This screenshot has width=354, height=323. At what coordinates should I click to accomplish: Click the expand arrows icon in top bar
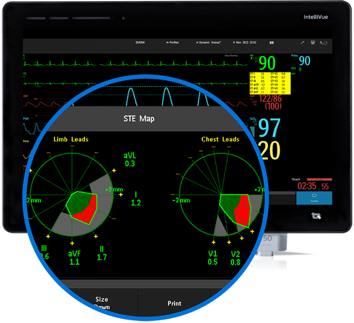(x=302, y=43)
